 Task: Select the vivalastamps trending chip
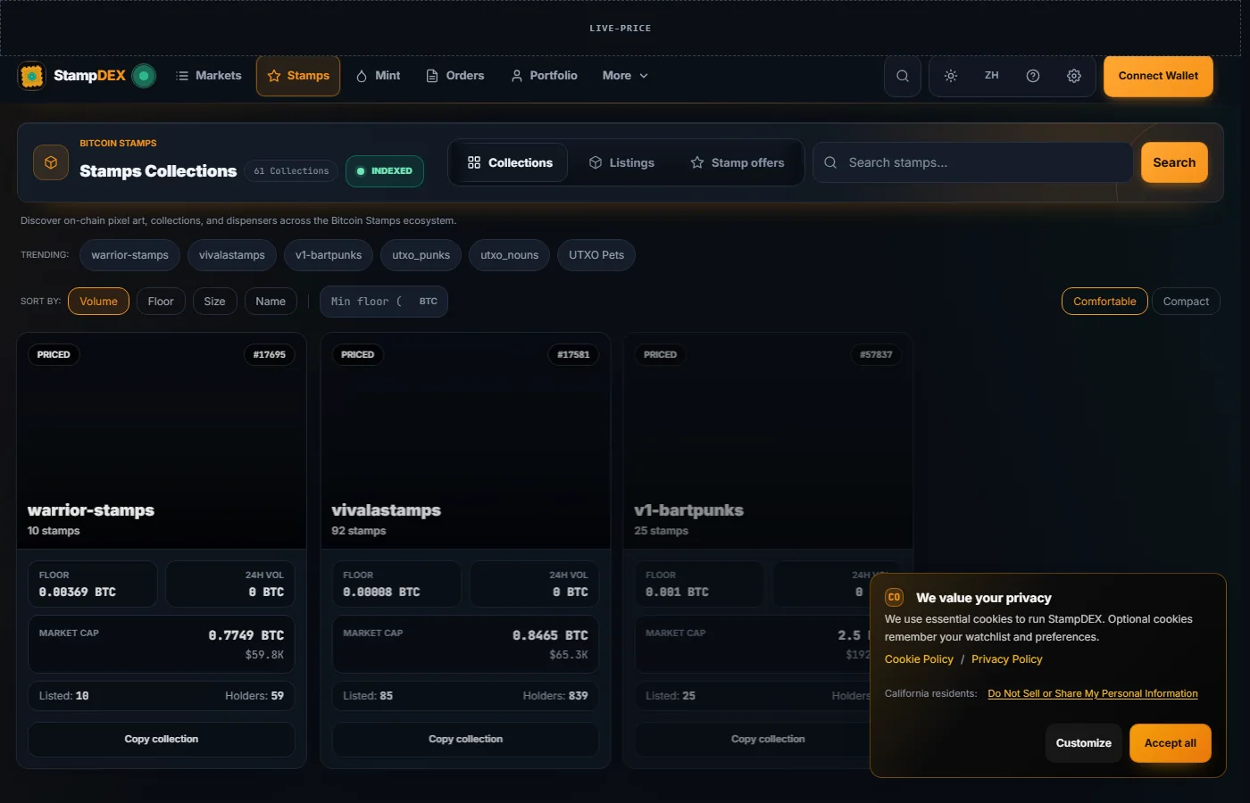pyautogui.click(x=232, y=255)
